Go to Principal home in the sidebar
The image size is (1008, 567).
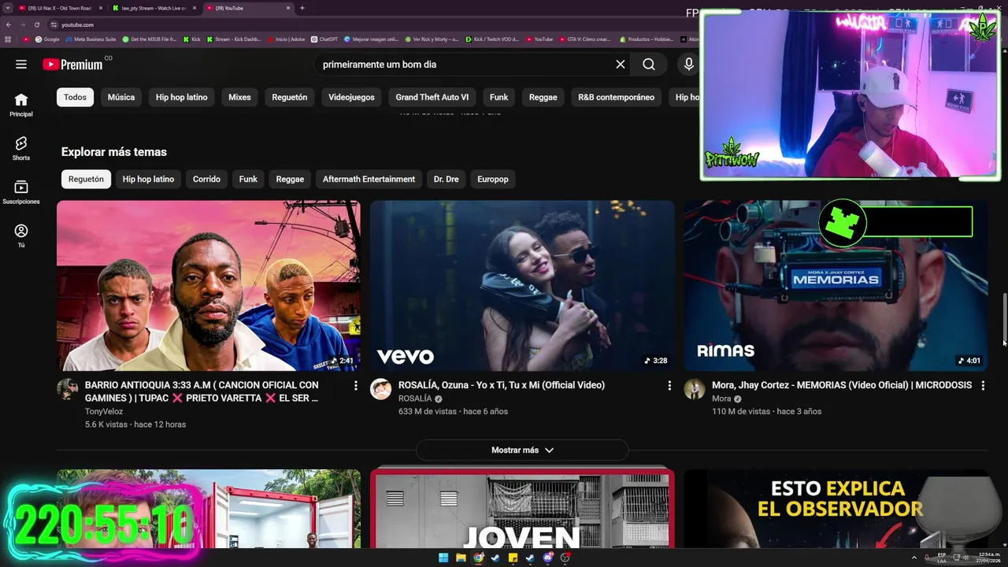tap(21, 105)
